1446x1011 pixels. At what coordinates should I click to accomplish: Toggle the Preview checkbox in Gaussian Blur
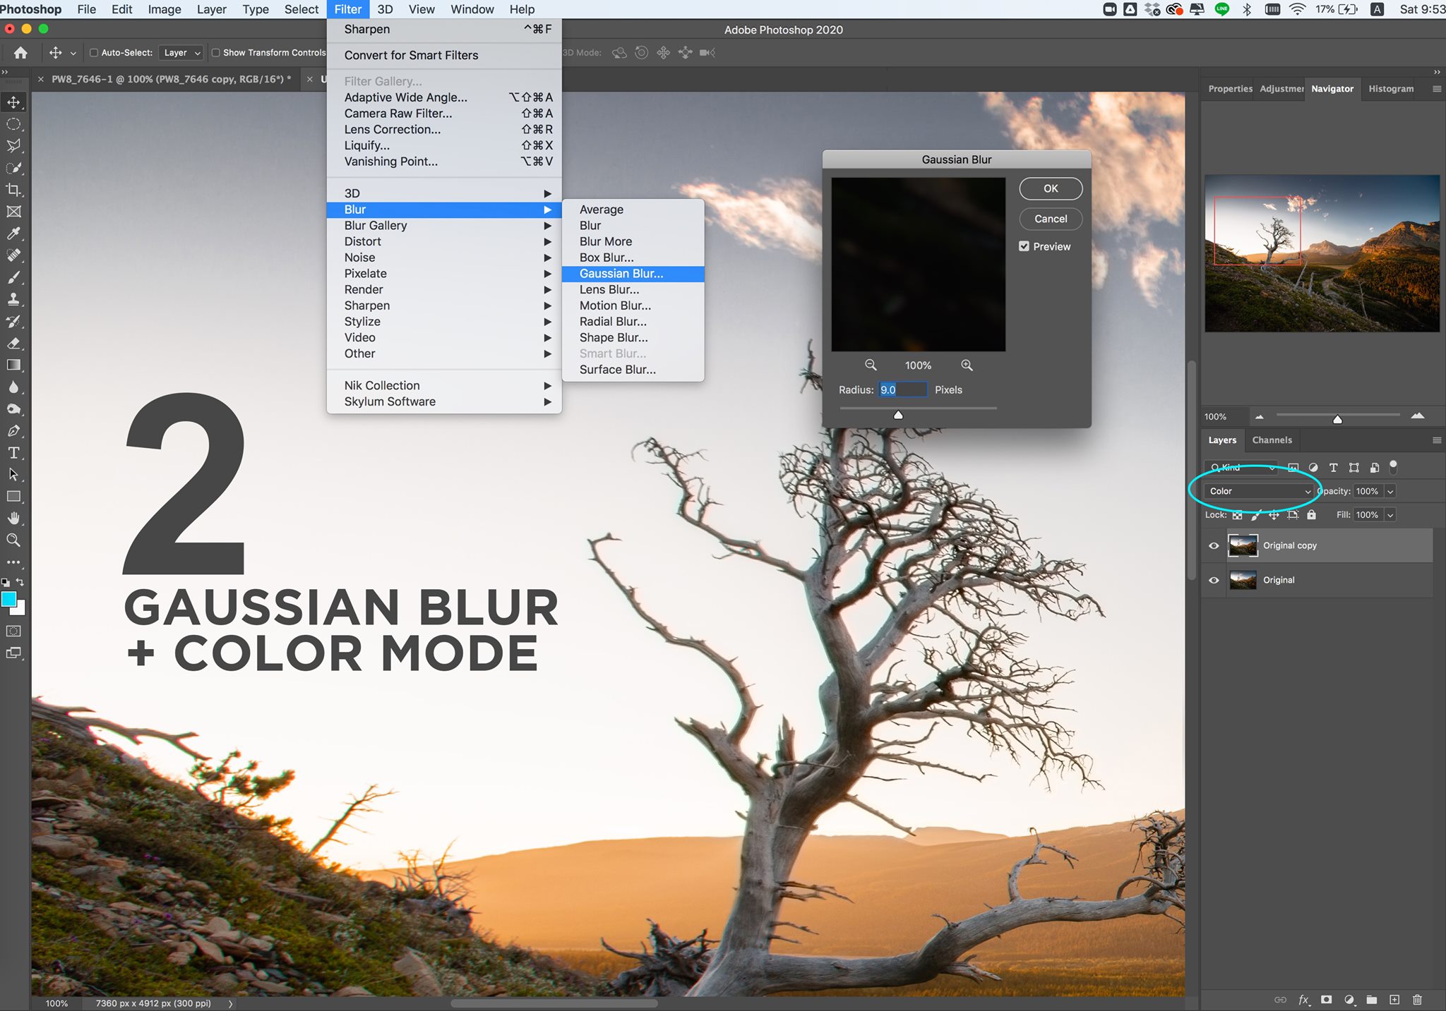1024,246
